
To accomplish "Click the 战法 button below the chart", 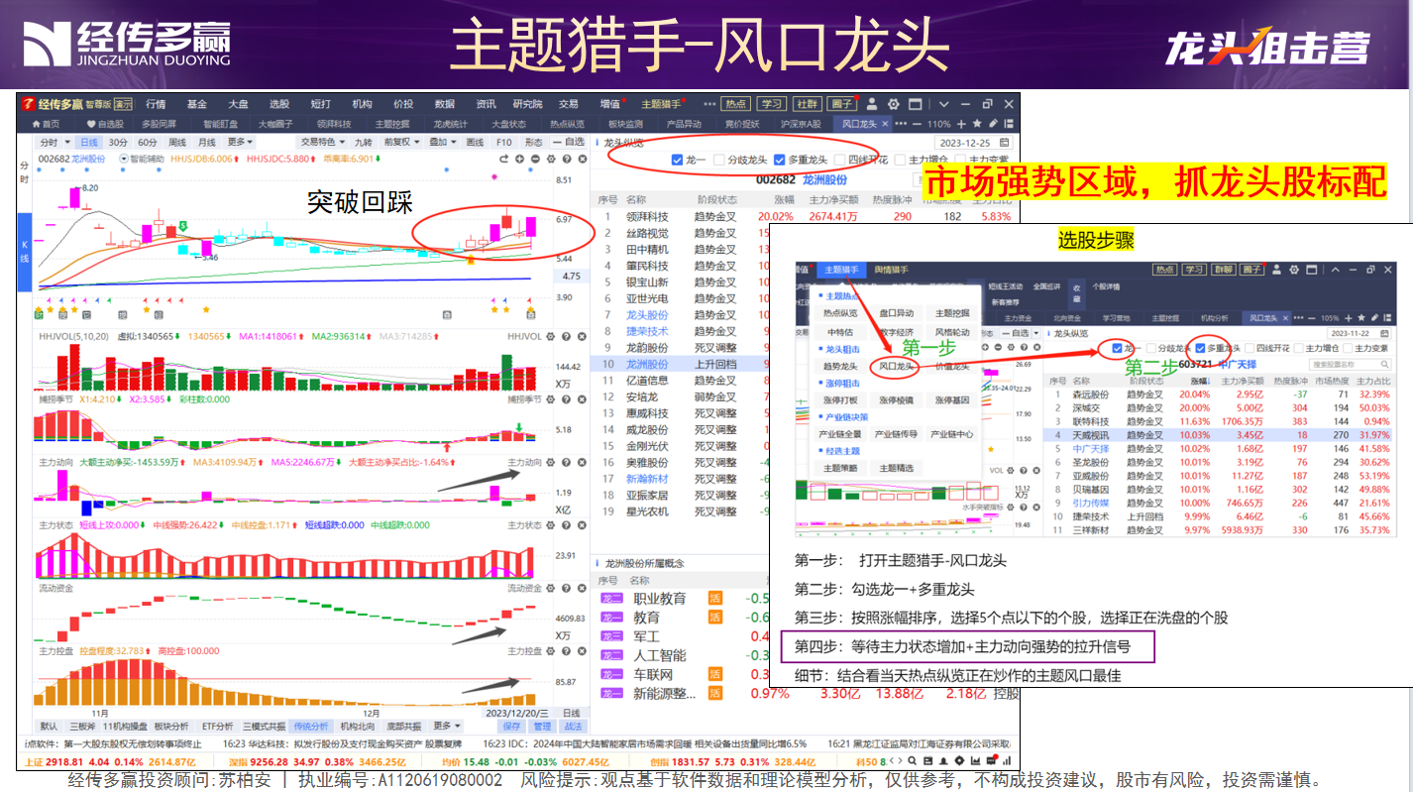I will 573,727.
